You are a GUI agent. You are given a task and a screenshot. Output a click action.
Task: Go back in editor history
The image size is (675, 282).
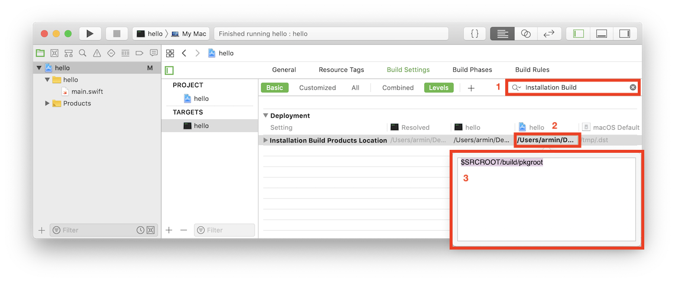point(184,53)
